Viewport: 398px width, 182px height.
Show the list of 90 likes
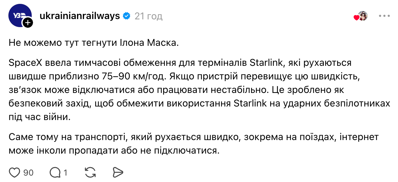(x=28, y=173)
